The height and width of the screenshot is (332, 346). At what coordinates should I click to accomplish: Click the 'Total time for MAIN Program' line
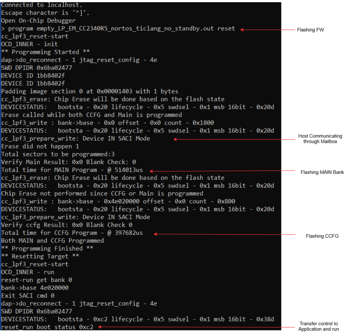[x=72, y=170]
